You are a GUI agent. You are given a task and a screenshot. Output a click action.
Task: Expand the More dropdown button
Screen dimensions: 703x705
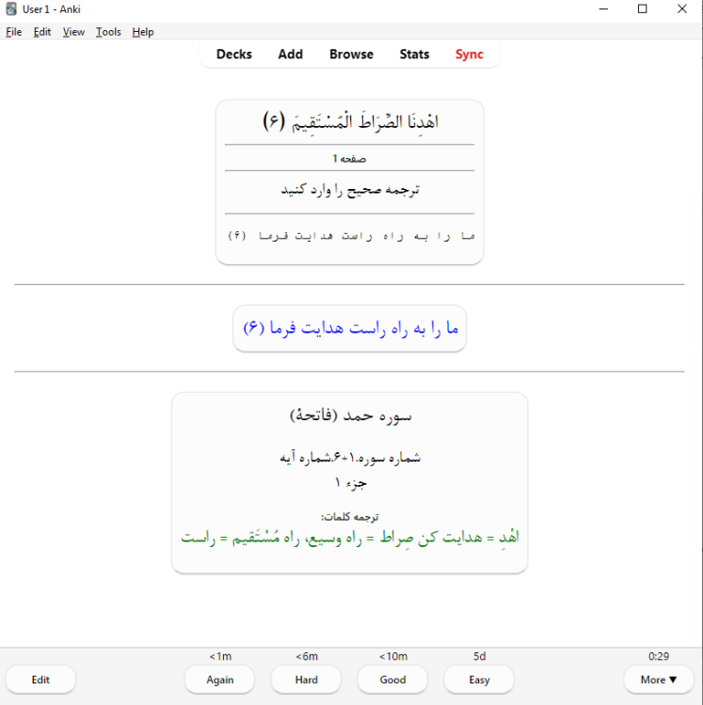(x=659, y=680)
